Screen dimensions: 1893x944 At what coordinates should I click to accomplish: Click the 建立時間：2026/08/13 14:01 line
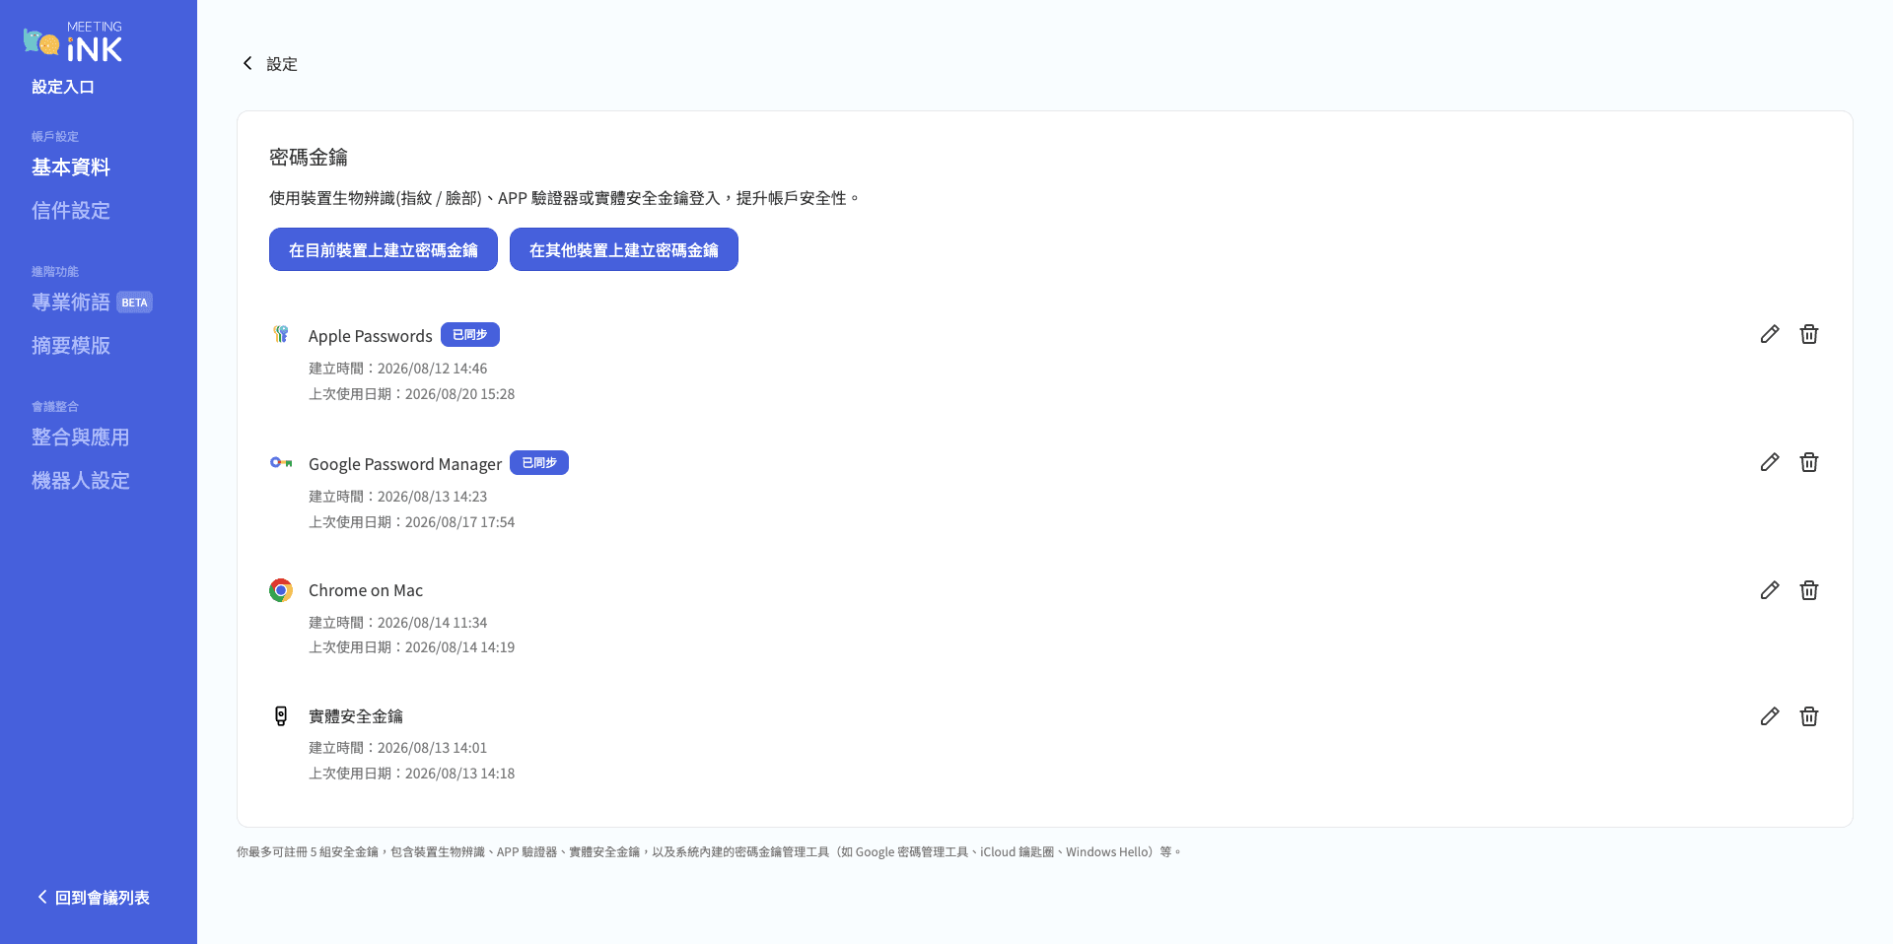(398, 748)
